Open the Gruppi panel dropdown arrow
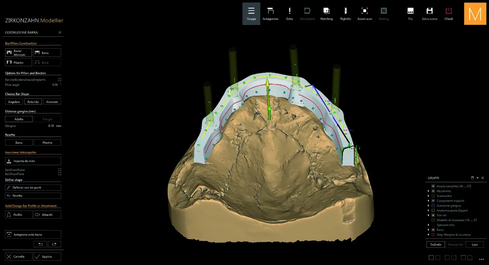Viewport: 489px width, 265px height. (x=478, y=178)
